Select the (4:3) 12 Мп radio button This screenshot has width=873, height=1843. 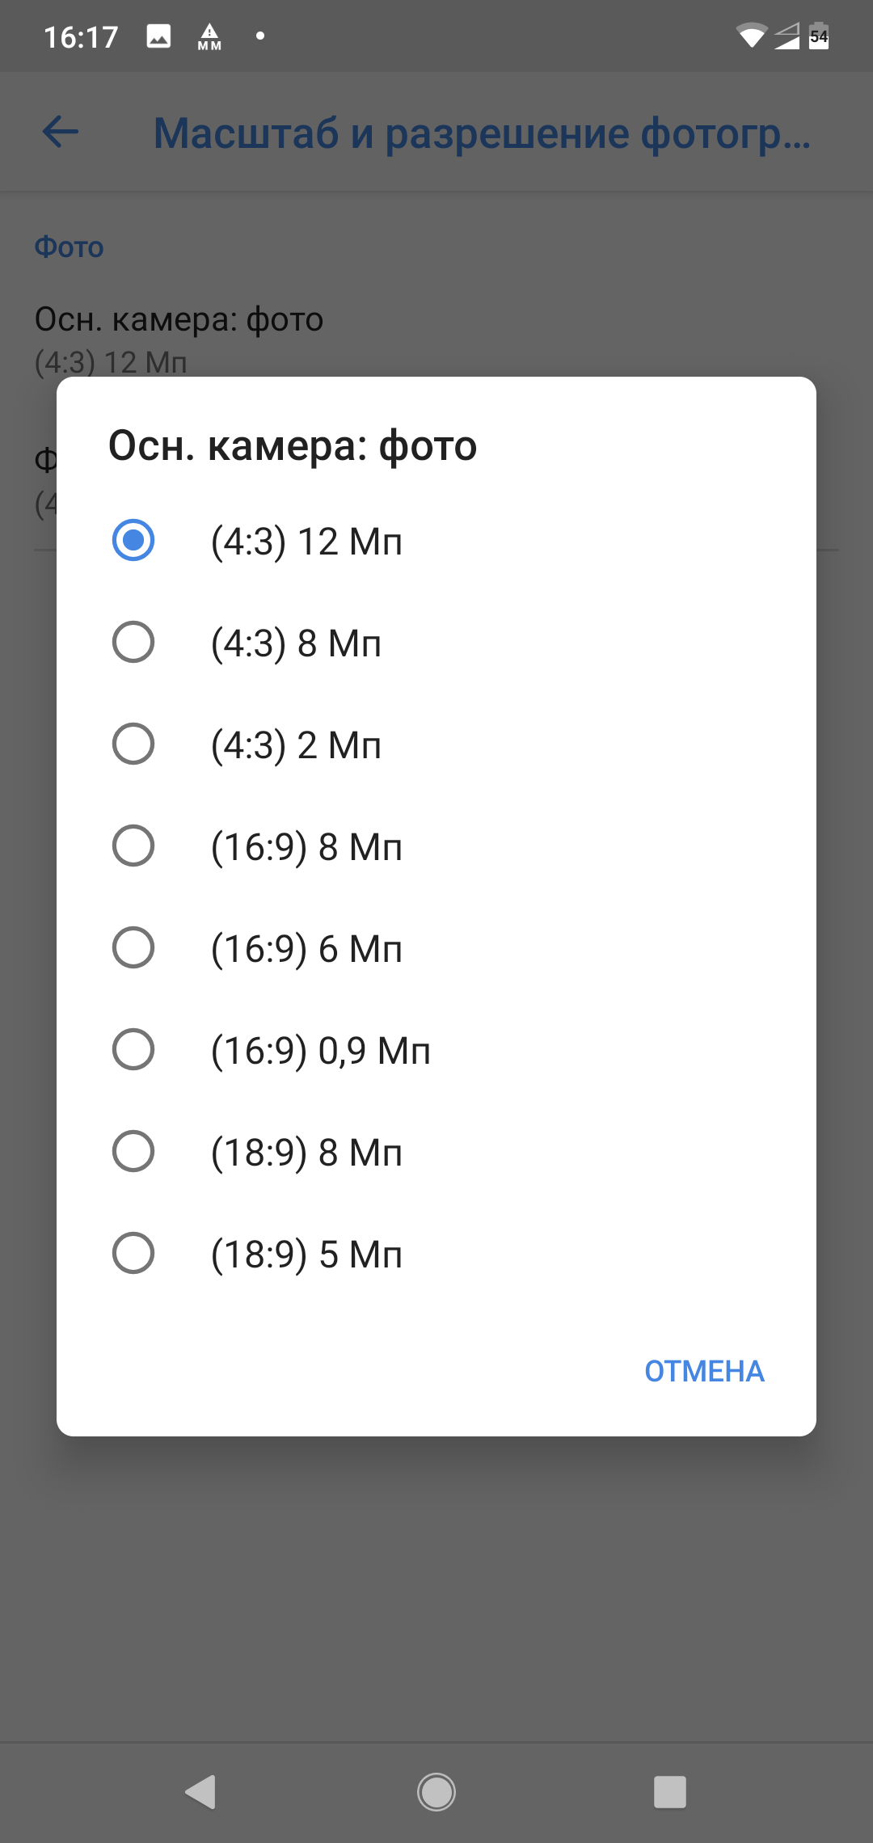pyautogui.click(x=133, y=540)
